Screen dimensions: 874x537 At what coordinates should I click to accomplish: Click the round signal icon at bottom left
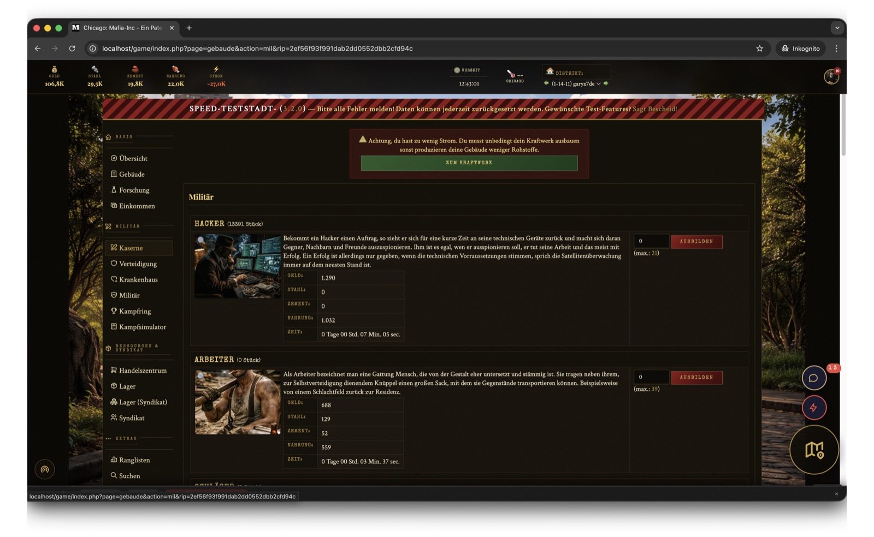pos(45,469)
